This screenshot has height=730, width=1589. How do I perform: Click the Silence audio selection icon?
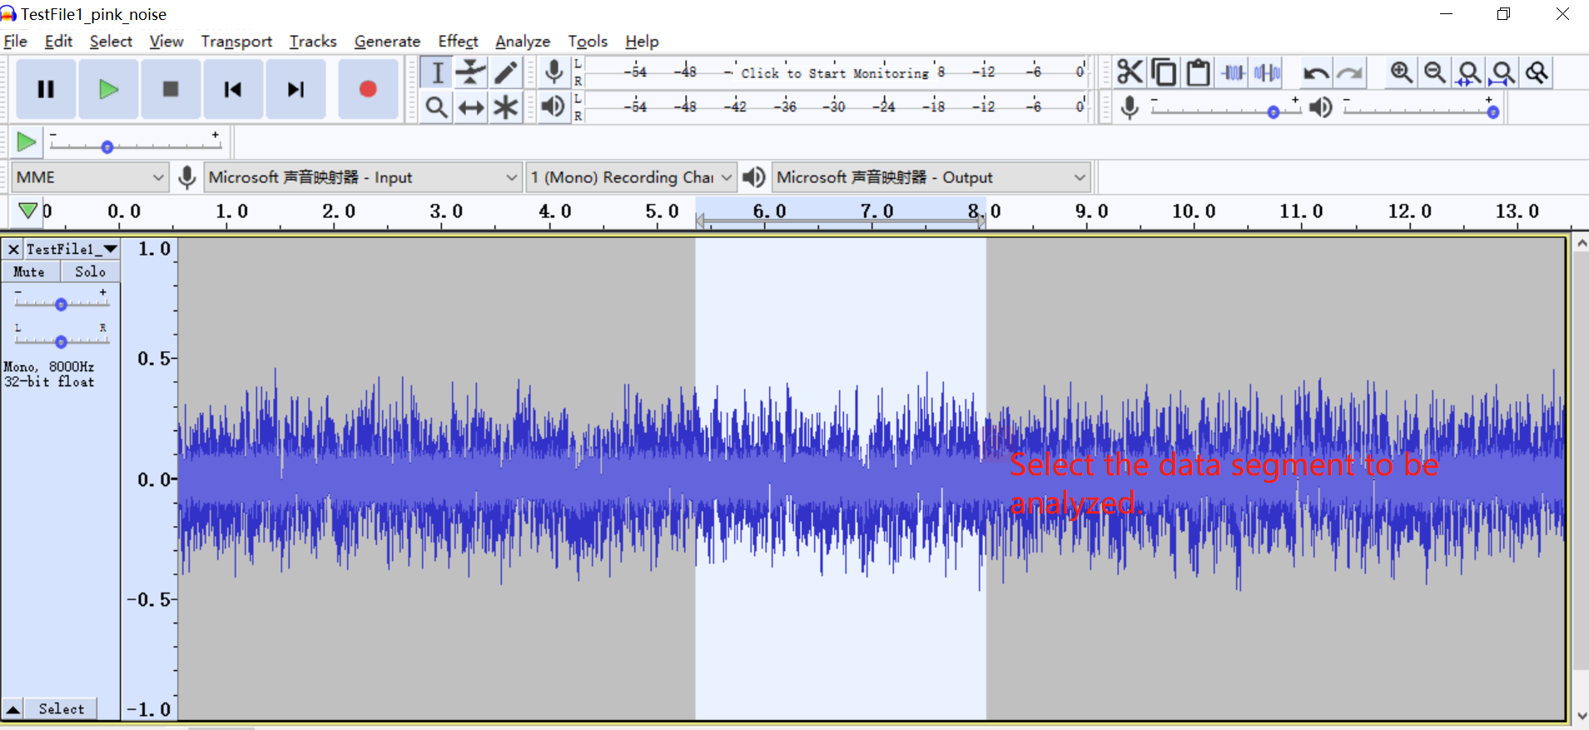[x=1267, y=72]
